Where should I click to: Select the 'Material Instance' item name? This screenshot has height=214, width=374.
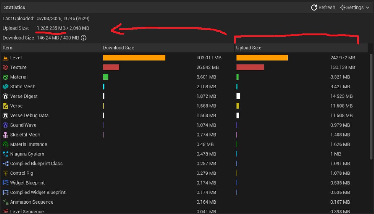[29, 145]
